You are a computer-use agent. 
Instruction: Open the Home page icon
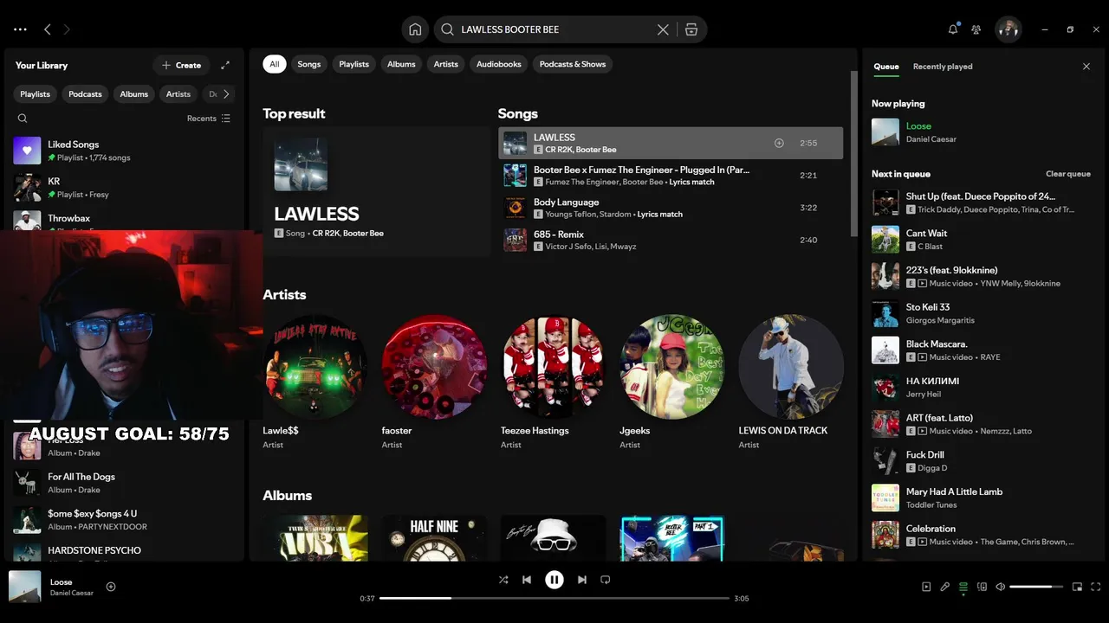click(415, 29)
